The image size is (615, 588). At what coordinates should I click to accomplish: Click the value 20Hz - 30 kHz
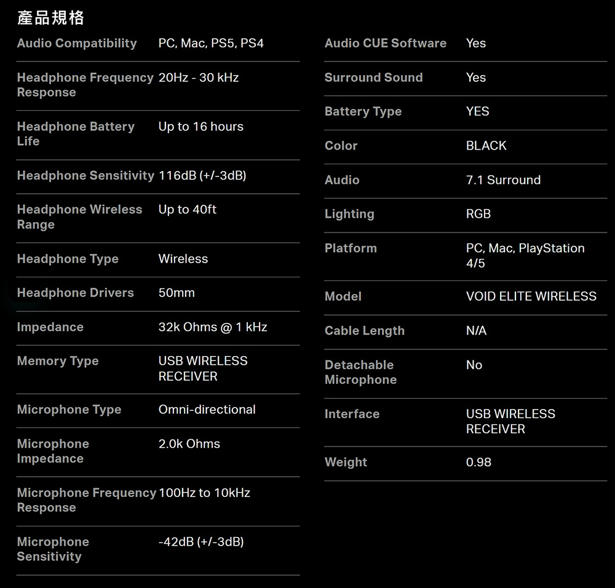(x=199, y=77)
